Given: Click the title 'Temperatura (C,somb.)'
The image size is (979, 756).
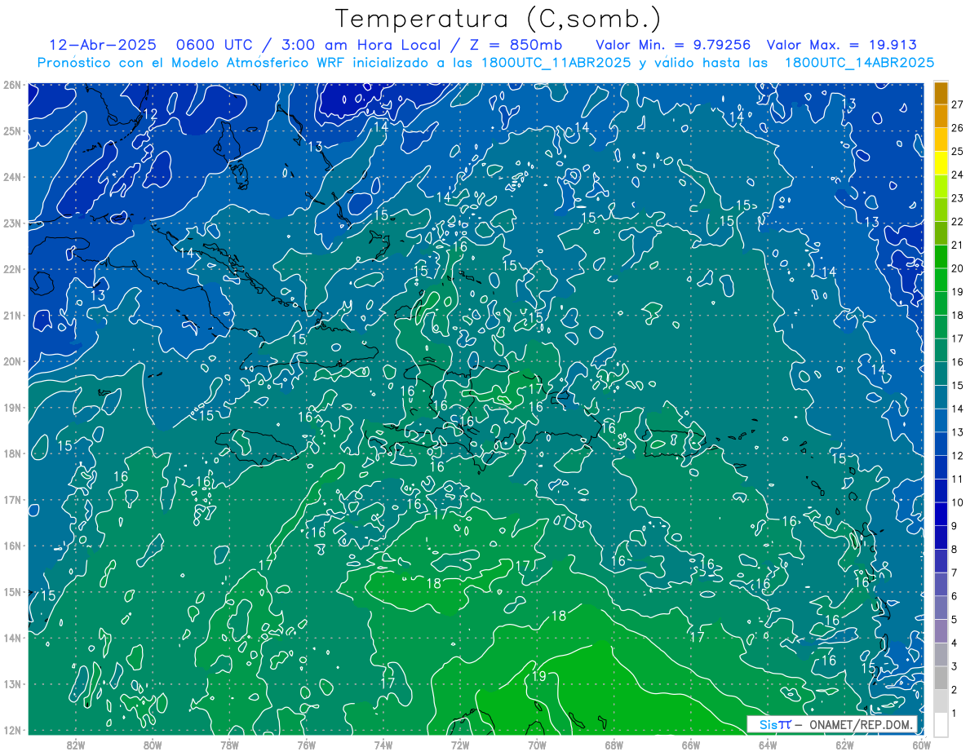Looking at the screenshot, I should click(x=498, y=19).
